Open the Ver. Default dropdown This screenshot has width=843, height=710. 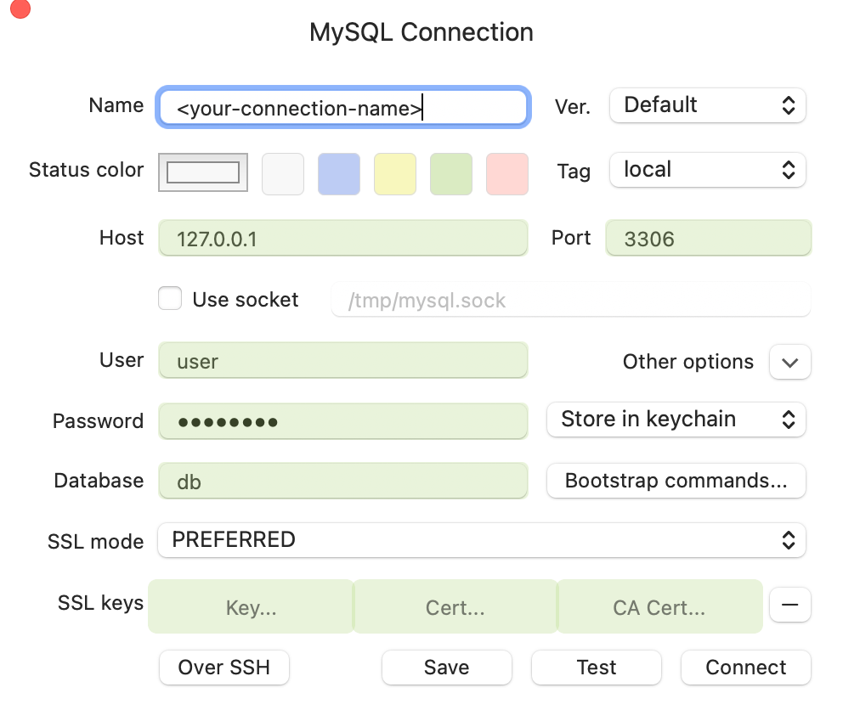pyautogui.click(x=707, y=105)
